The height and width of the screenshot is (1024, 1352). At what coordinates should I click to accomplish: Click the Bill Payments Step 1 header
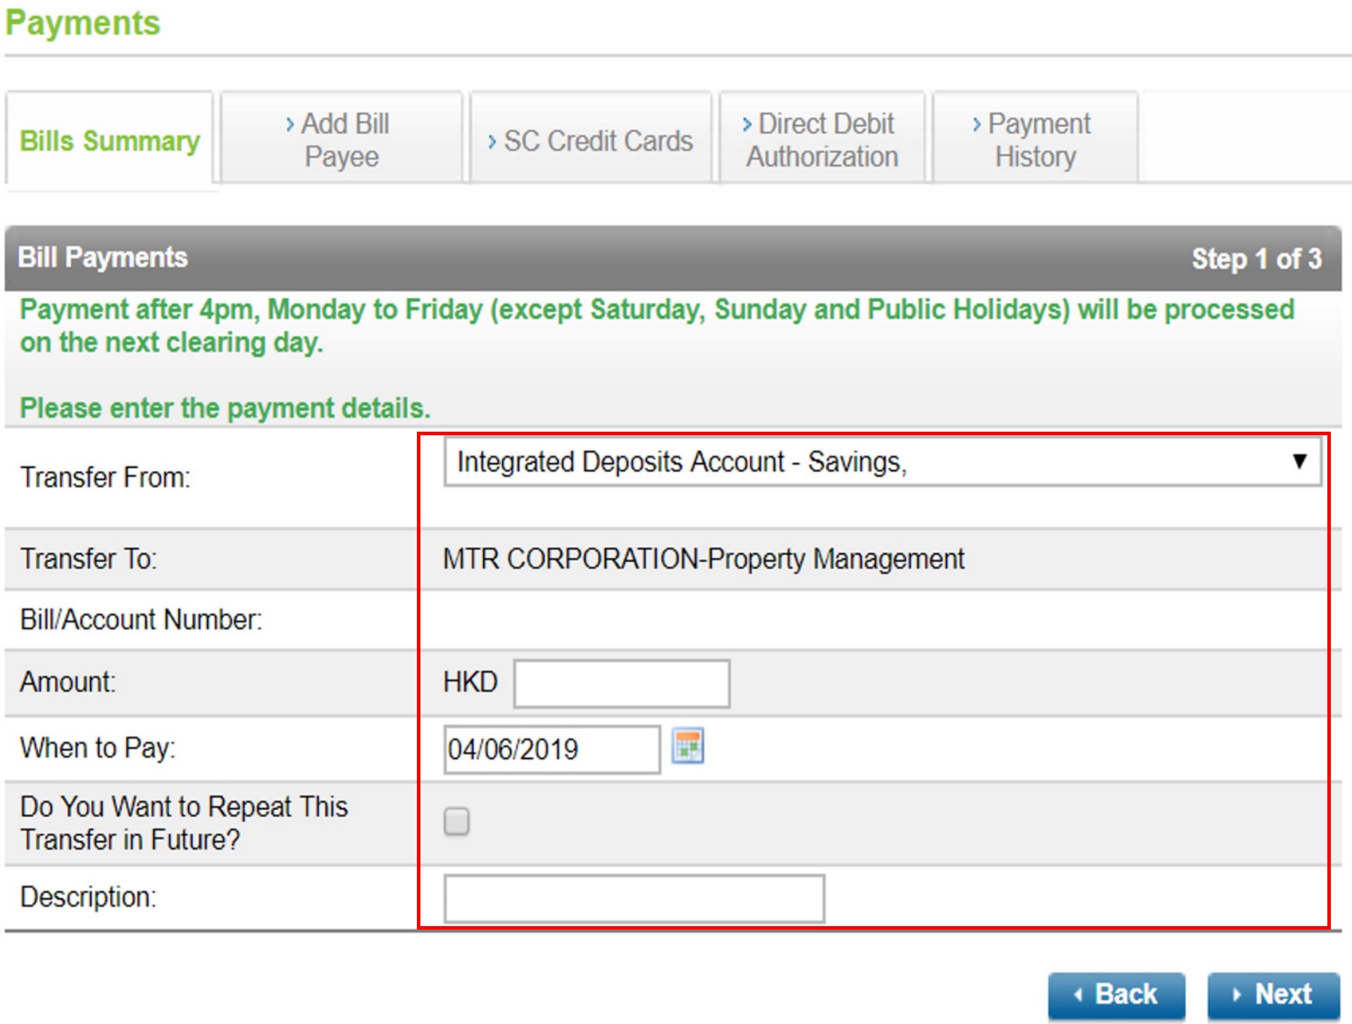coord(104,258)
